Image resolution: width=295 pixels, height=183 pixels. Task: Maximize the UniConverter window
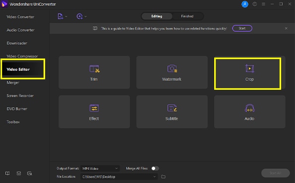pyautogui.click(x=281, y=4)
